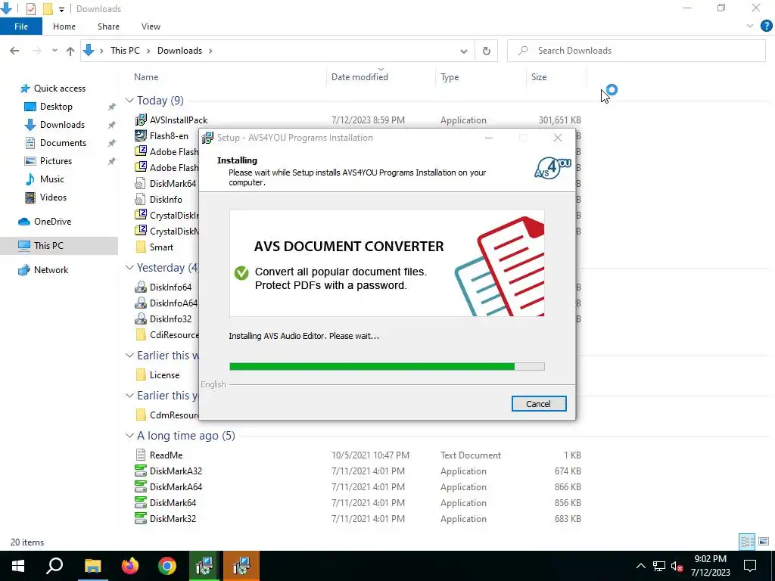This screenshot has width=775, height=581.
Task: Show hidden system tray icons
Action: (x=640, y=566)
